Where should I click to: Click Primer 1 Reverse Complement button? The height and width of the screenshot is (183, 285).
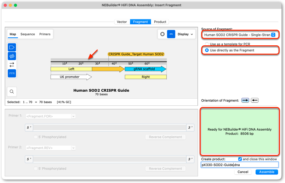(x=166, y=137)
